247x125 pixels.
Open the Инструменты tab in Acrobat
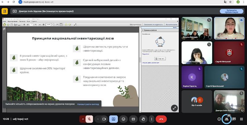click(135, 24)
